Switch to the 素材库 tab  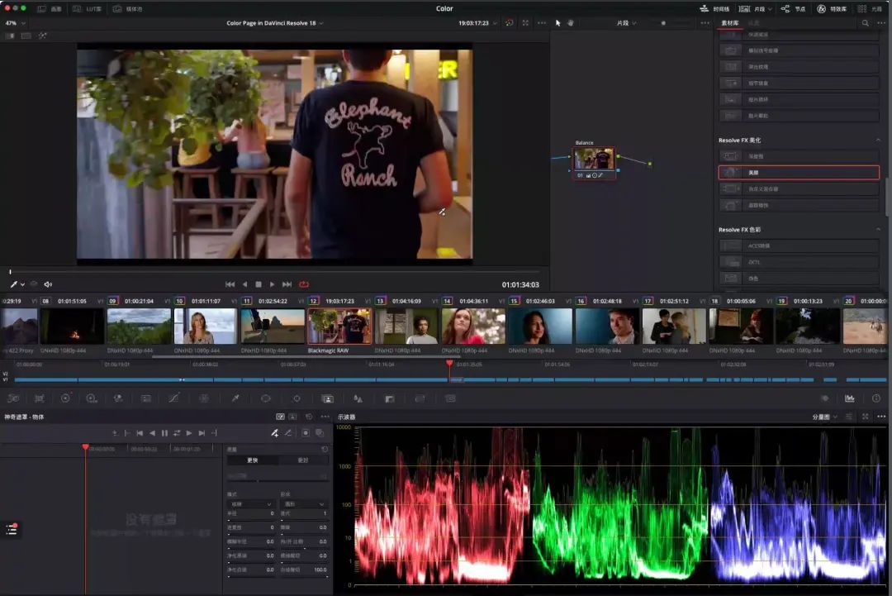(x=730, y=23)
